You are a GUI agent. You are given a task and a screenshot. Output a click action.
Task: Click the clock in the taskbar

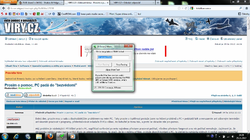point(241,137)
